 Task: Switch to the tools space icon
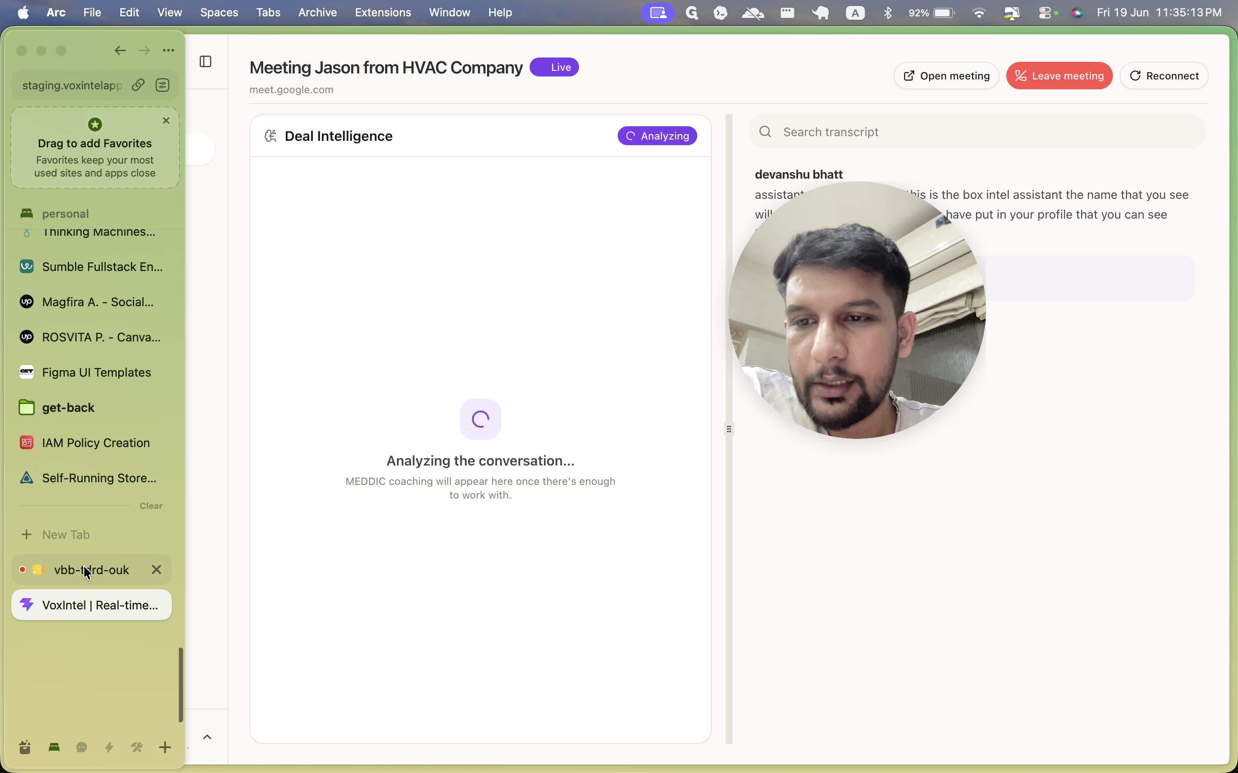[x=137, y=747]
